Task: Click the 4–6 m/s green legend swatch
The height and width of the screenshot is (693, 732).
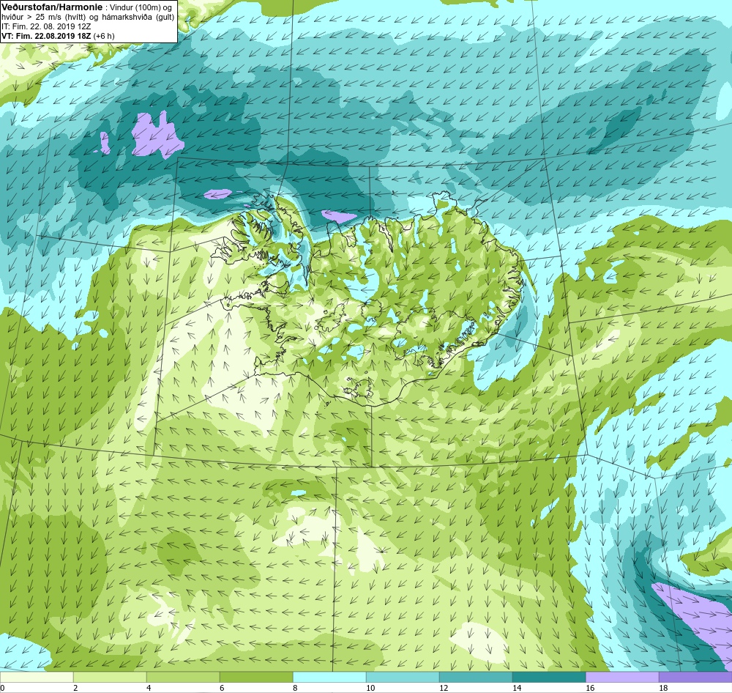Action: [183, 677]
